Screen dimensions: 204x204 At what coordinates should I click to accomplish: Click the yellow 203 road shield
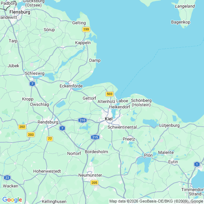click(x=31, y=135)
